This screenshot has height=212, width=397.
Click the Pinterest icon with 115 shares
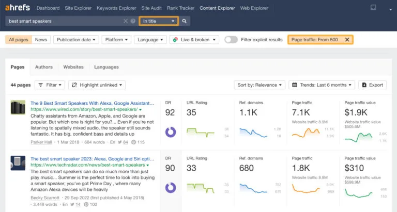[x=133, y=142]
